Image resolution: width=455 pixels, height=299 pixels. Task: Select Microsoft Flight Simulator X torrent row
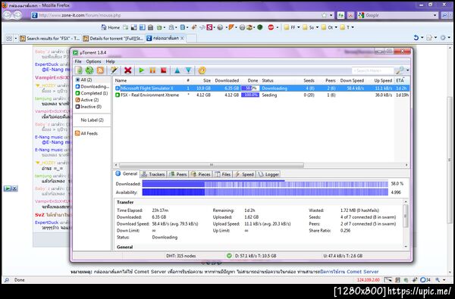[x=262, y=88]
